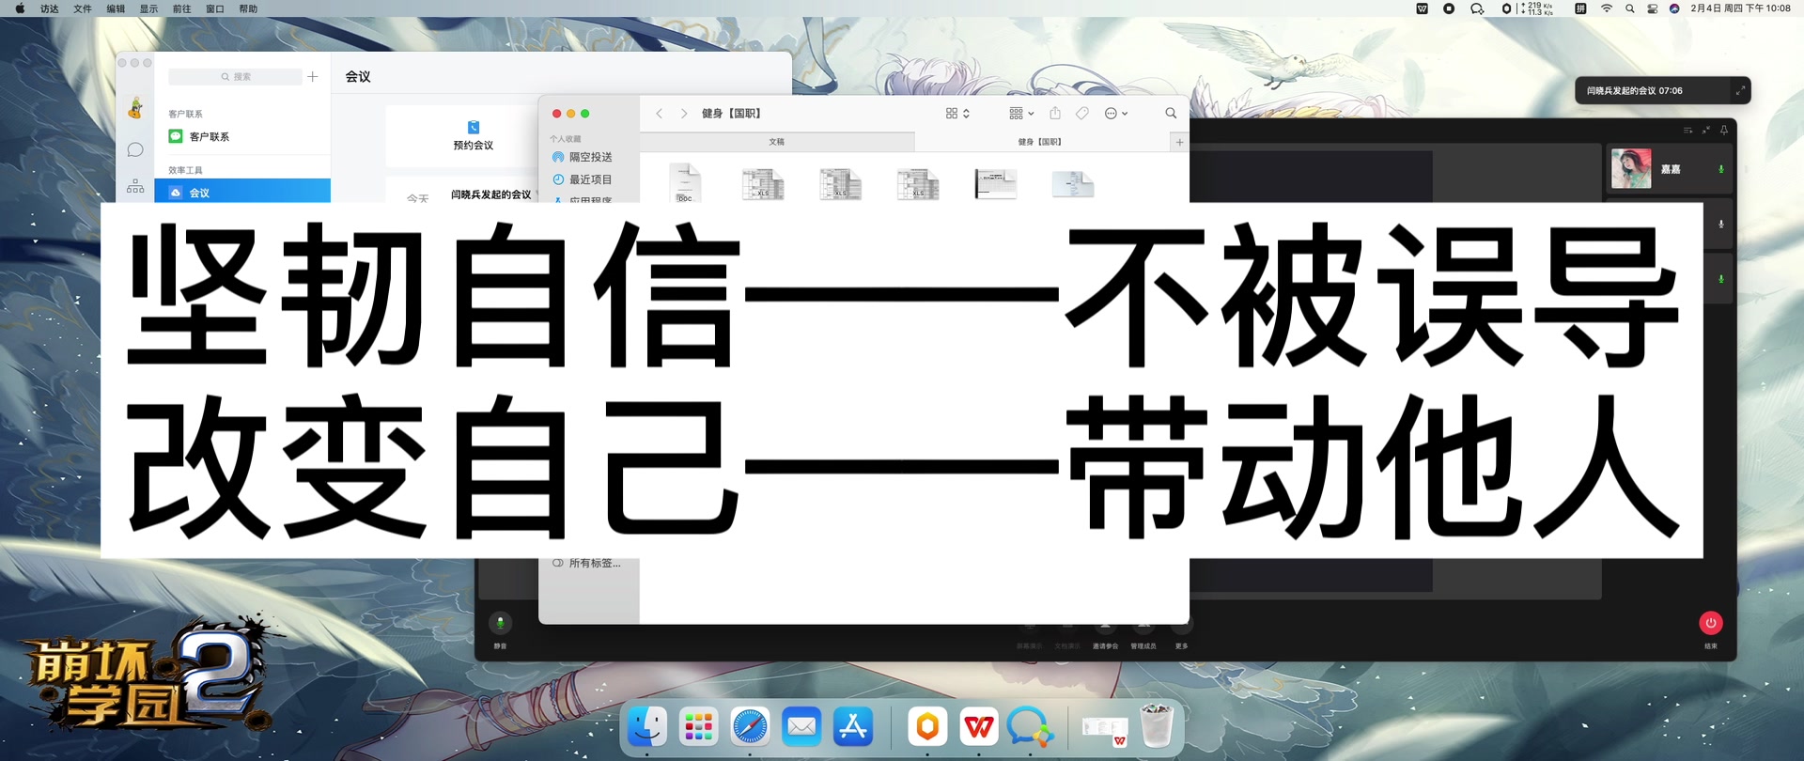This screenshot has height=761, width=1804.
Task: Switch the Pinyin input method icon
Action: pos(1580,8)
